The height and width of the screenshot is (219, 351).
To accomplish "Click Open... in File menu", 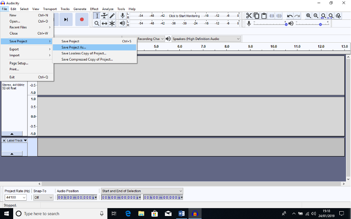I will click(27, 21).
